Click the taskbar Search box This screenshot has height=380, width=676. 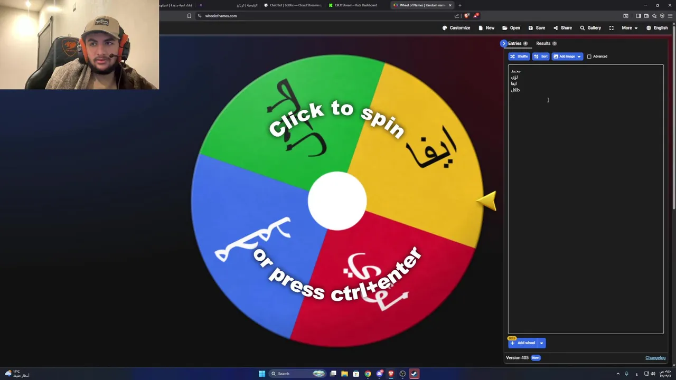297,374
